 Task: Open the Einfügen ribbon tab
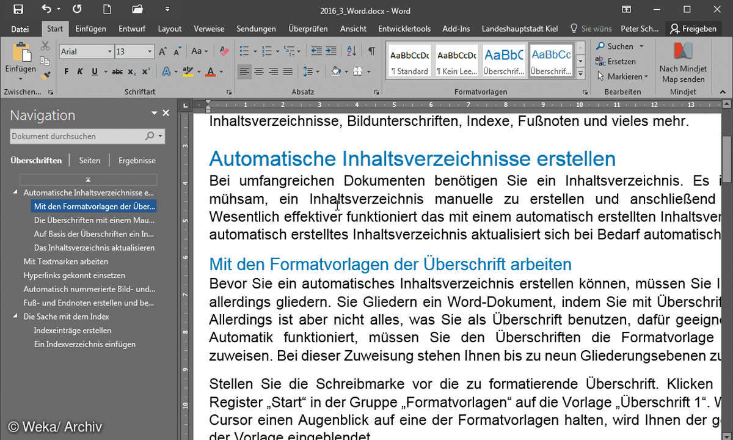pyautogui.click(x=90, y=29)
